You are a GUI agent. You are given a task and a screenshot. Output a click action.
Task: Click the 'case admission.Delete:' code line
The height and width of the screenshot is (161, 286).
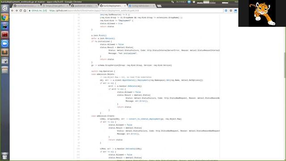103,74
